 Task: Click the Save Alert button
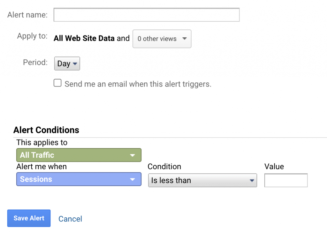(29, 218)
